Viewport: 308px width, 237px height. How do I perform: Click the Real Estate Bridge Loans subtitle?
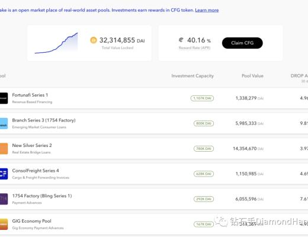(31, 152)
